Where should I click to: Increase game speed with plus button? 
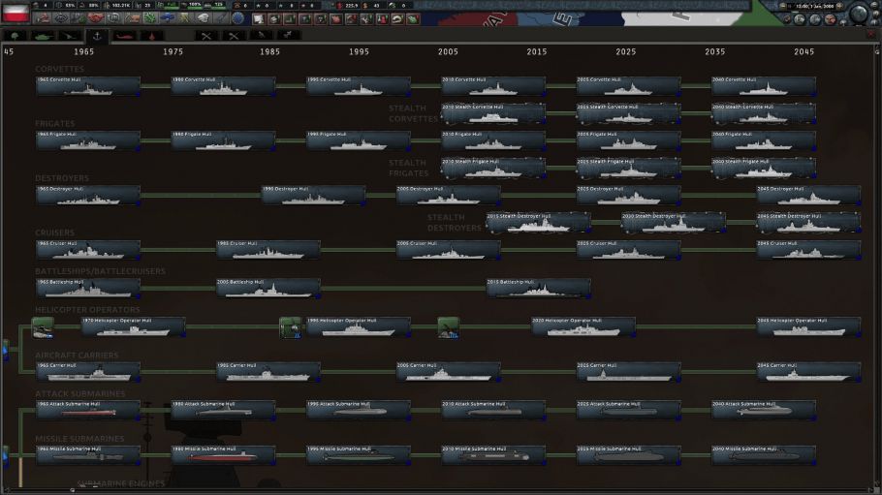pos(840,6)
